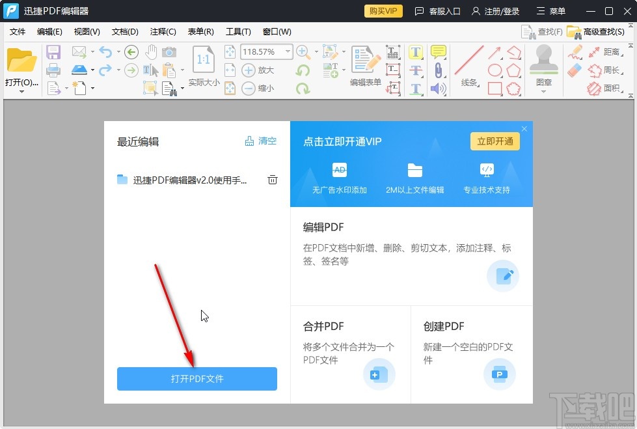Screen dimensions: 637x429
Task: Click the 实际大小 actual size icon
Action: (204, 61)
